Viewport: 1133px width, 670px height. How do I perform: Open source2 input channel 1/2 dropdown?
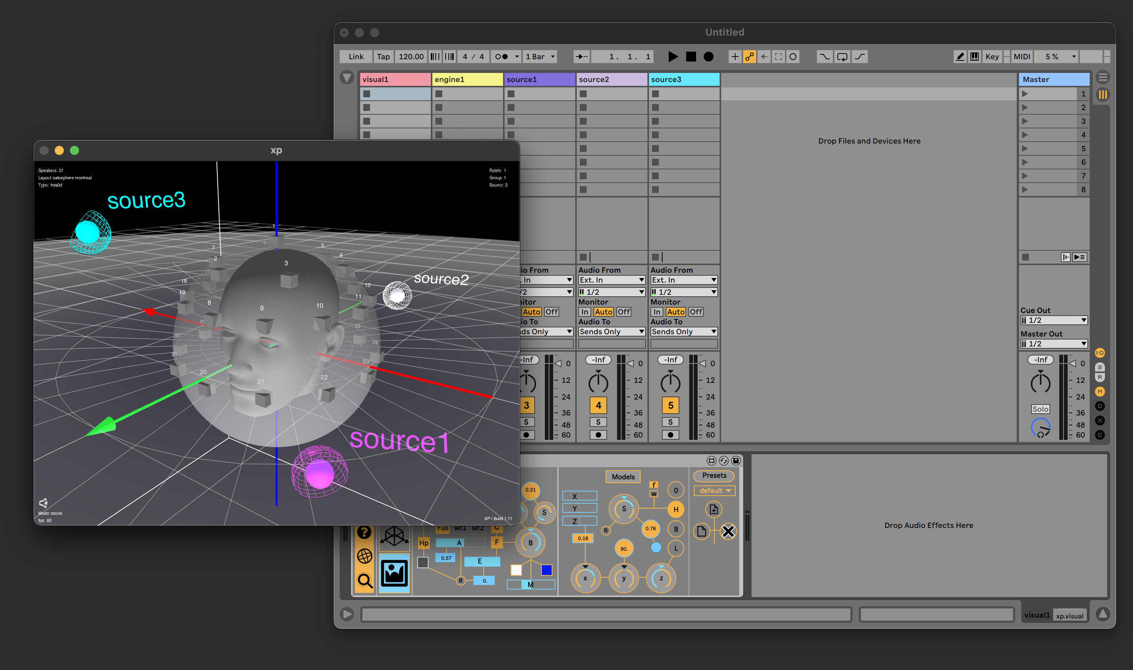click(x=612, y=292)
